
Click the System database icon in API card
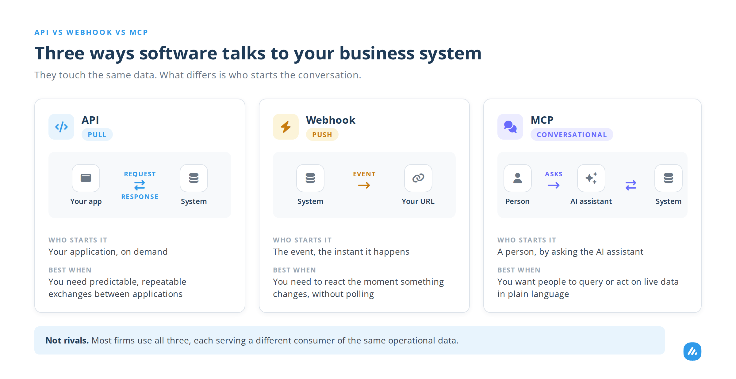(x=194, y=178)
